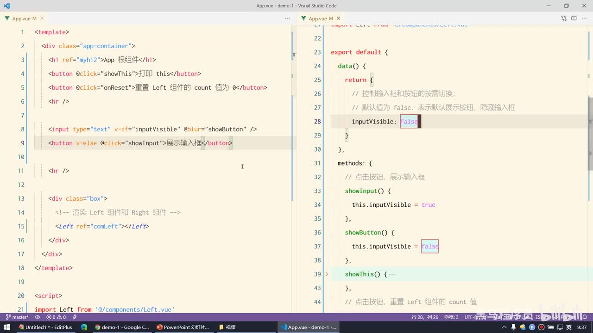Click network tray icon
The width and height of the screenshot is (593, 333).
pos(559,327)
